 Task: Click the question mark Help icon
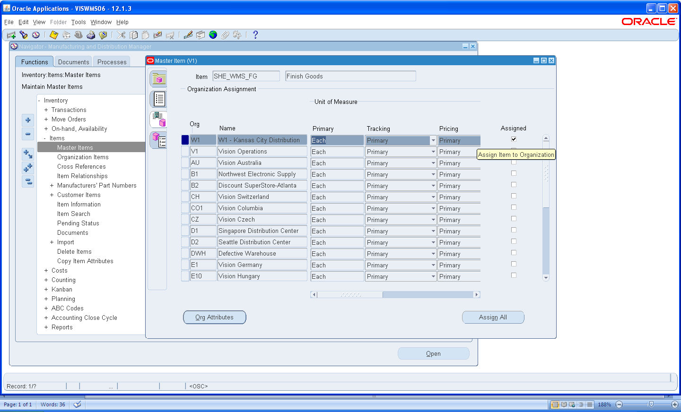tap(256, 34)
